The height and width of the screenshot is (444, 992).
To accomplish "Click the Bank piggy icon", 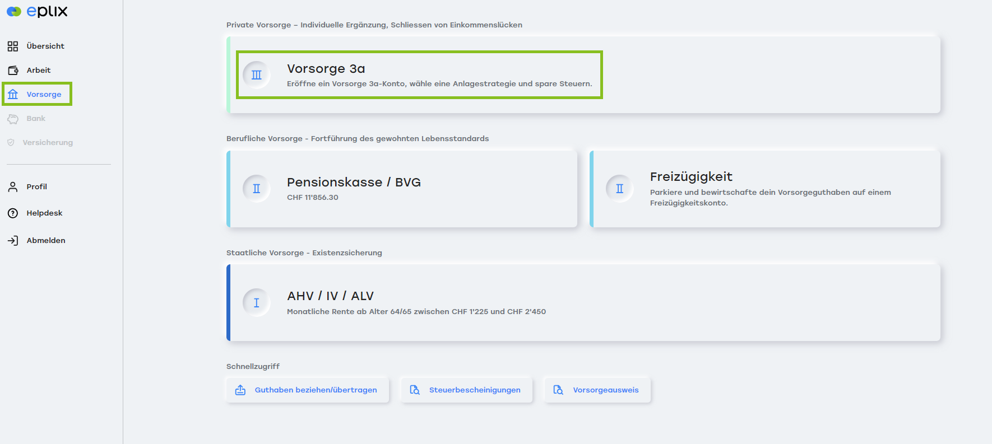I will [x=13, y=119].
